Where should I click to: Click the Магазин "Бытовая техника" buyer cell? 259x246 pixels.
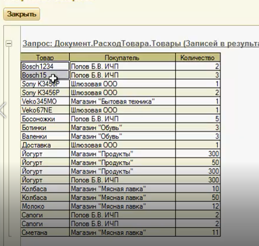click(x=122, y=101)
